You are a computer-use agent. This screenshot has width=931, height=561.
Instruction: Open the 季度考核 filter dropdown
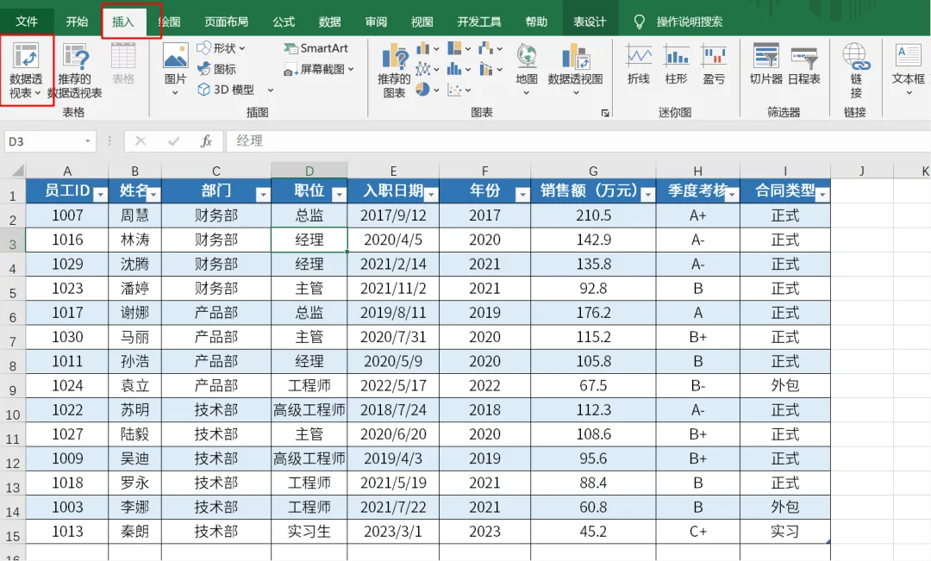pos(732,194)
